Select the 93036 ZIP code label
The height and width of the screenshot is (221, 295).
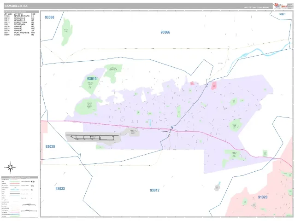tap(49, 17)
